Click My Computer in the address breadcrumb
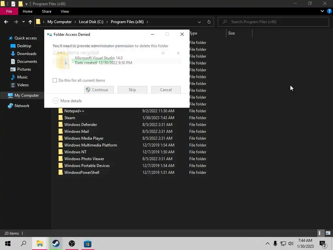 [60, 22]
